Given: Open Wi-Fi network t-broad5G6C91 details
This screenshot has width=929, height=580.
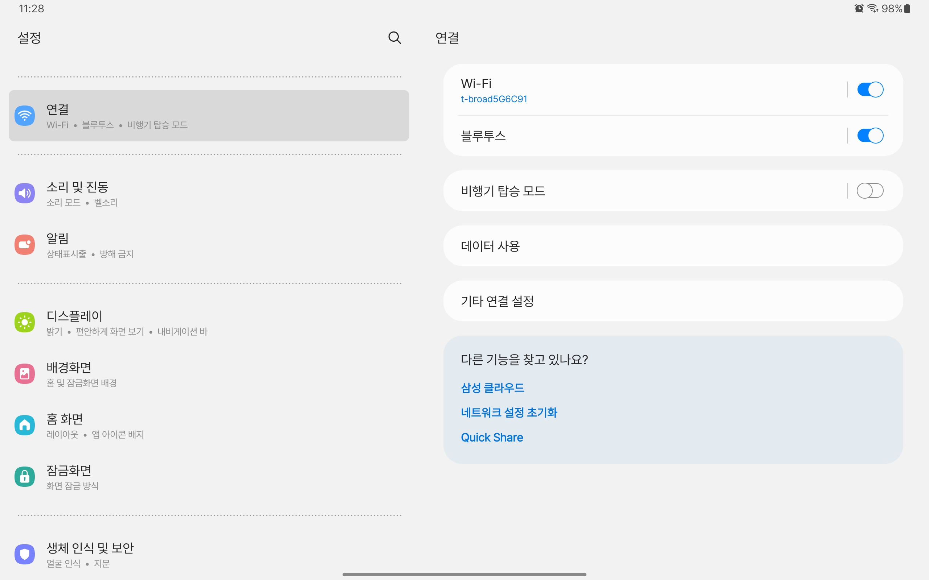Looking at the screenshot, I should point(494,99).
